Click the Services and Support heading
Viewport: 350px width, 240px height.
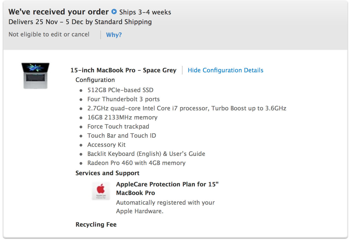pos(107,173)
